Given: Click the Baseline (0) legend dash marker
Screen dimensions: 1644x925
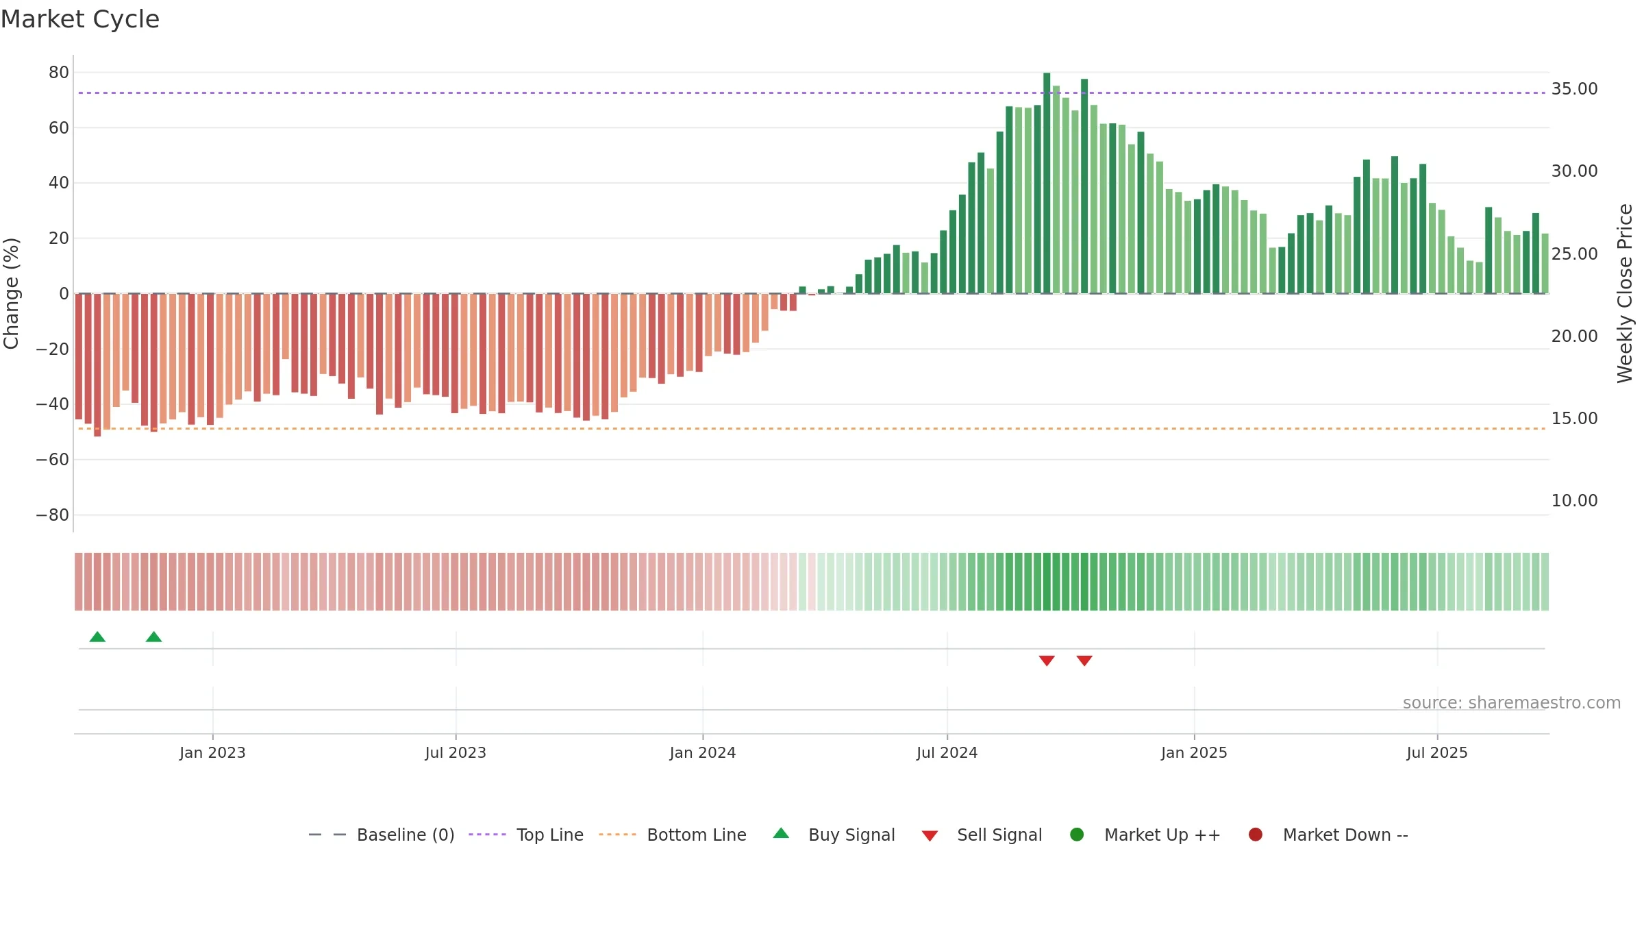Looking at the screenshot, I should click(327, 835).
